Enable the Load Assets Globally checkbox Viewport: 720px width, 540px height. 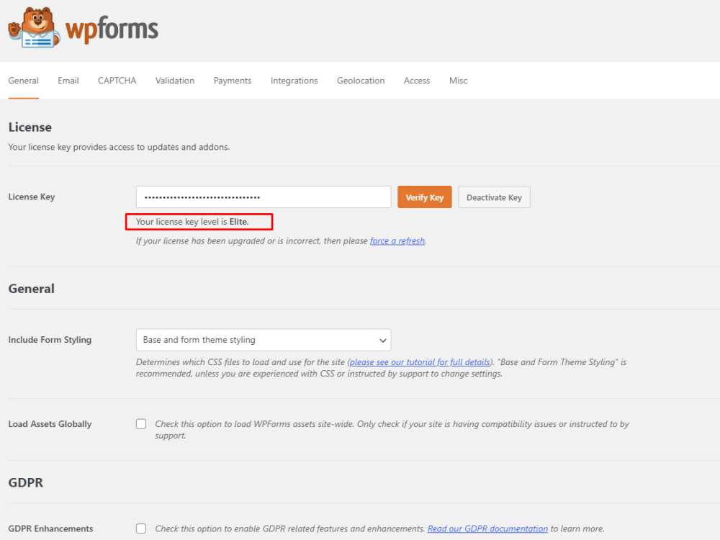click(141, 423)
